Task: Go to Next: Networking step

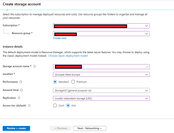Action: pyautogui.click(x=90, y=128)
